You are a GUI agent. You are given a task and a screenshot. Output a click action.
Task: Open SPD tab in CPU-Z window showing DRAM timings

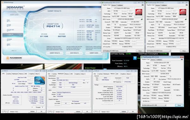pyautogui.click(x=117, y=74)
